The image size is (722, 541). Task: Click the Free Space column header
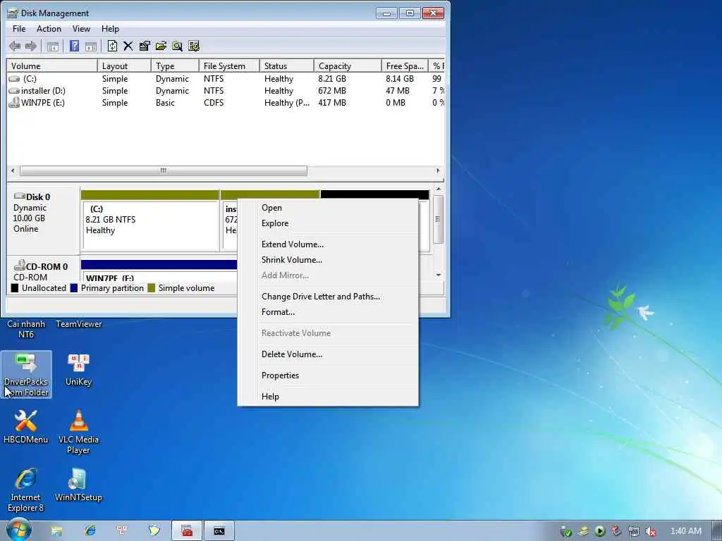(x=405, y=66)
